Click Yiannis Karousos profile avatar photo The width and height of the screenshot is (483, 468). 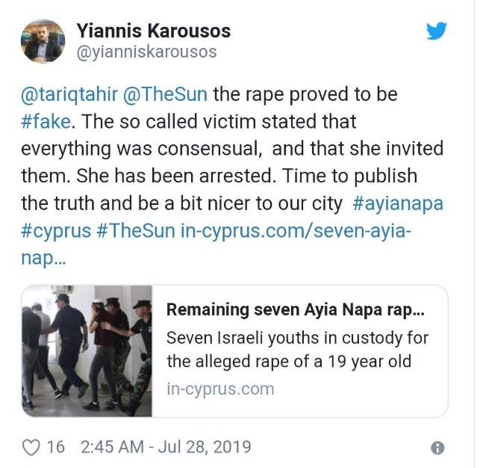point(43,42)
